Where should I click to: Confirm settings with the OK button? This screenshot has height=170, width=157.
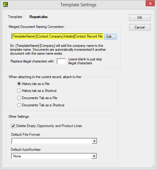coord(140,18)
